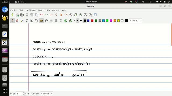Choose the medium pen thickness dot
The width and height of the screenshot is (172, 96).
tap(78, 21)
